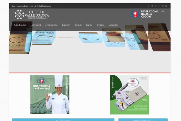The height and width of the screenshot is (121, 181).
Task: Click the 'Una tessera tanti vantaggi' banner
Action: [x=50, y=95]
